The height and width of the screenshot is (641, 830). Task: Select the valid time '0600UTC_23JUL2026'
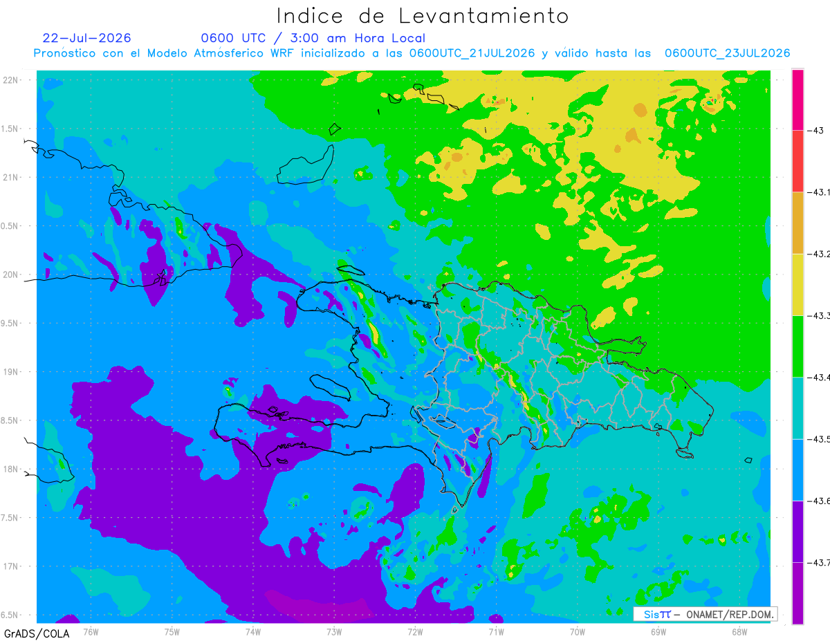coord(728,53)
